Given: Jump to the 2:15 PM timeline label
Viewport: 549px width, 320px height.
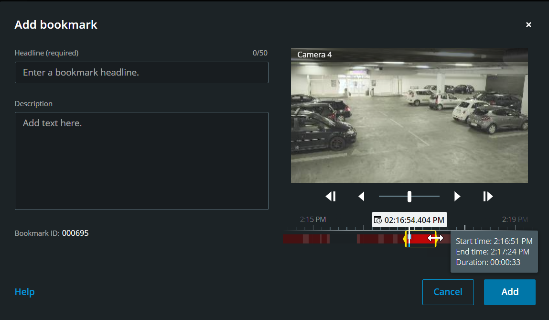Looking at the screenshot, I should pyautogui.click(x=313, y=220).
